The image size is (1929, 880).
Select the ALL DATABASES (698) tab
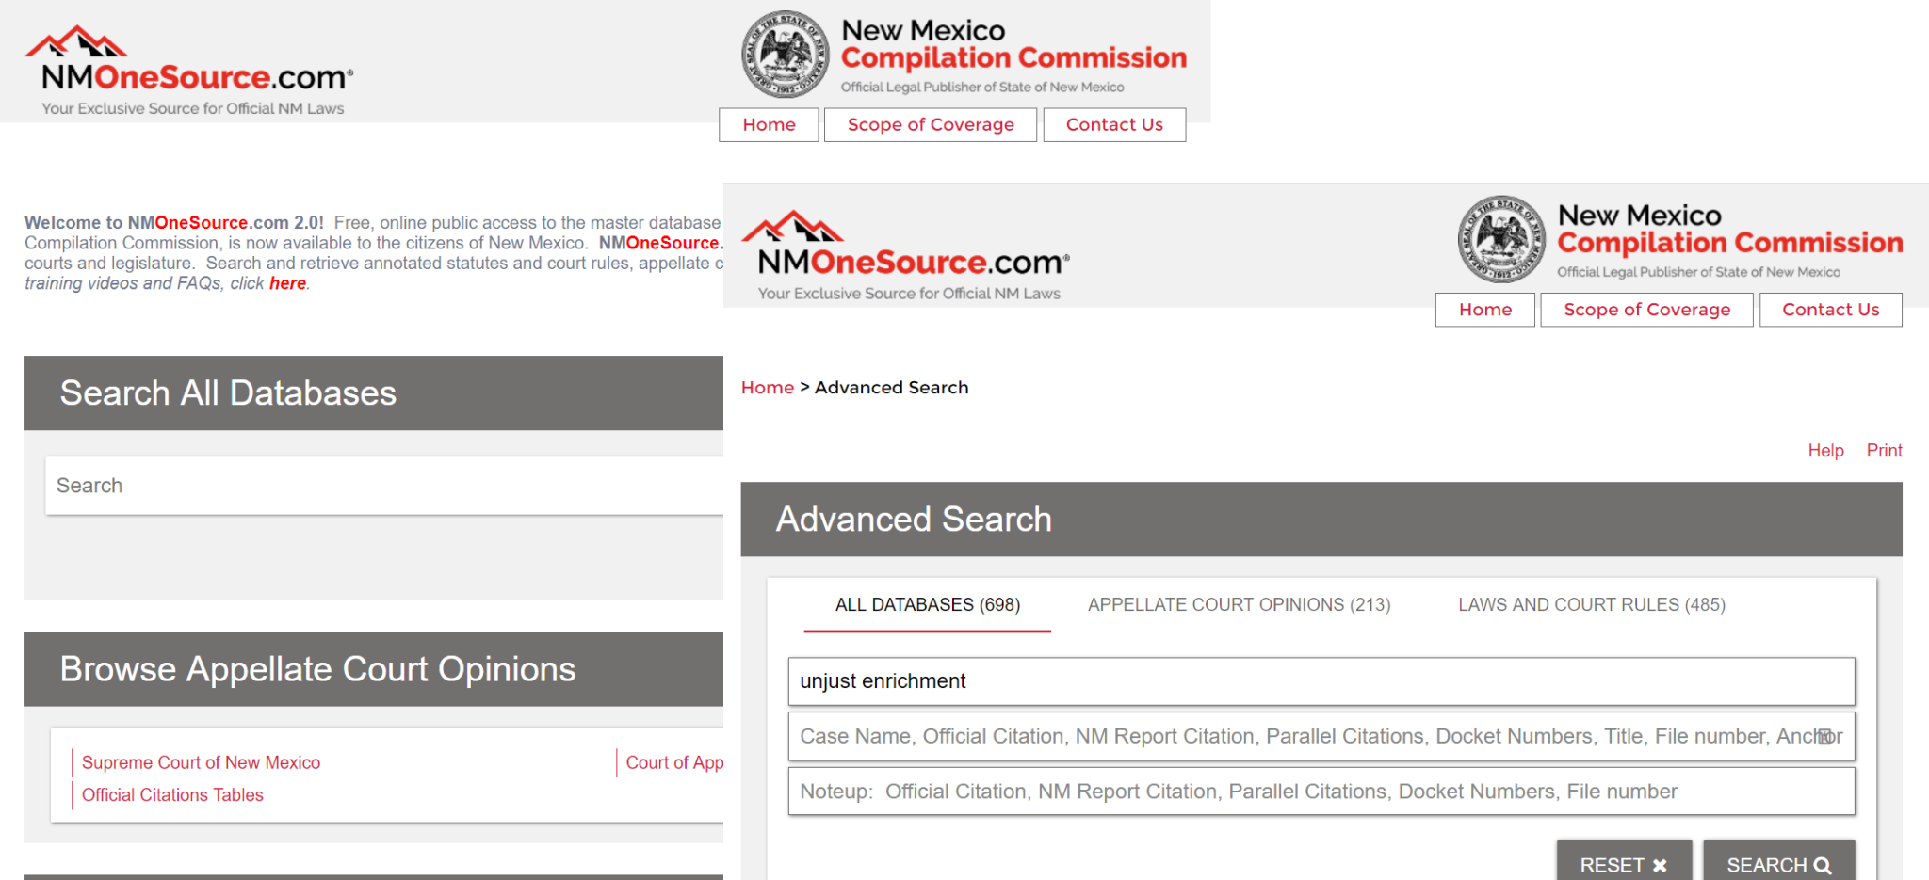point(927,605)
